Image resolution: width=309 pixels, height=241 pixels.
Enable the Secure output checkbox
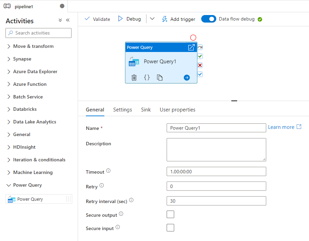[x=170, y=214]
